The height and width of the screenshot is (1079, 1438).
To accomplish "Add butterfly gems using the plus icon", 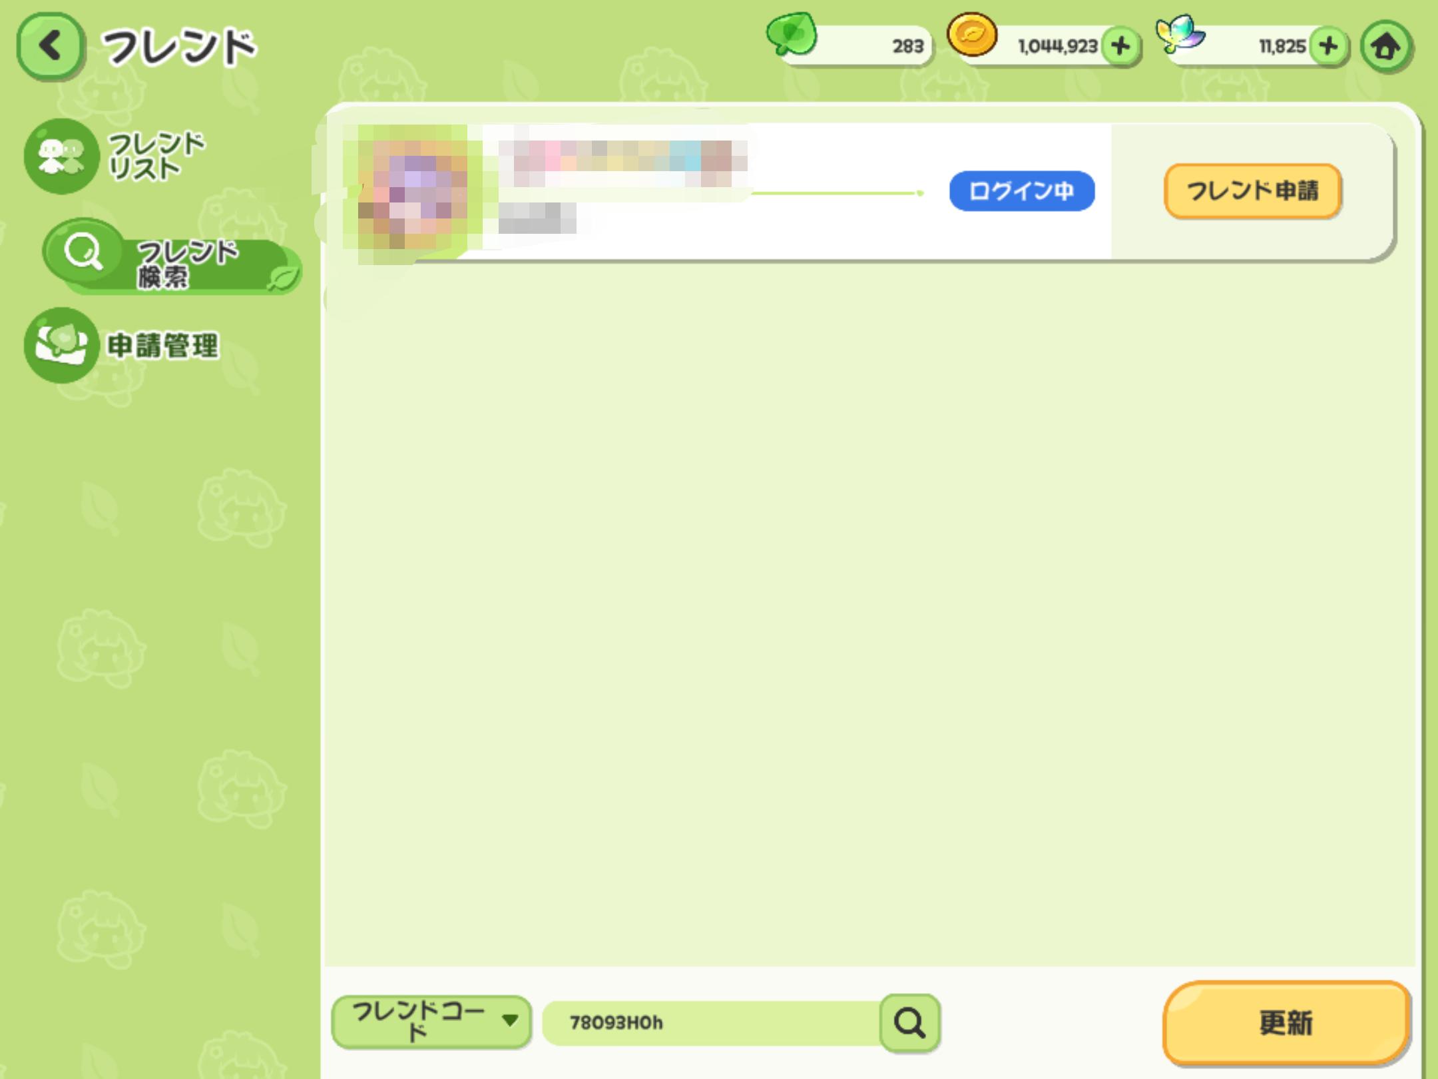I will (1328, 47).
